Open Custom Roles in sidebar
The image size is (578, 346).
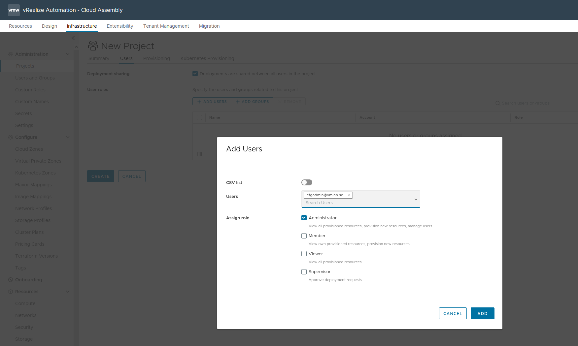coord(30,90)
